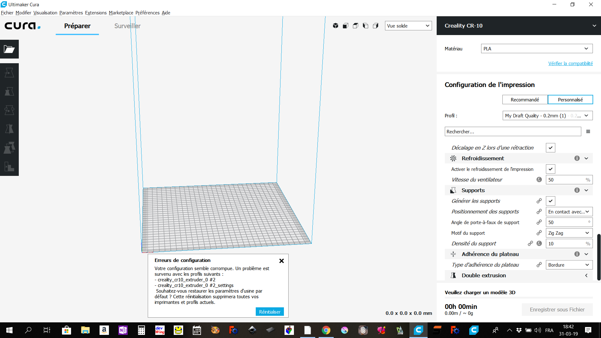Click info icon on Adhérence du plateau header
Image resolution: width=601 pixels, height=338 pixels.
577,254
